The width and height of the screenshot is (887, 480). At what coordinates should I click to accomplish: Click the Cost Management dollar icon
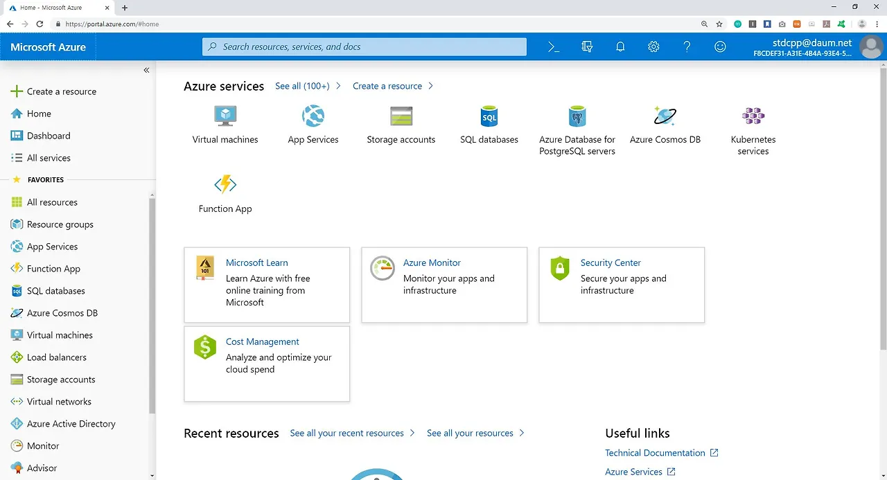(x=205, y=347)
